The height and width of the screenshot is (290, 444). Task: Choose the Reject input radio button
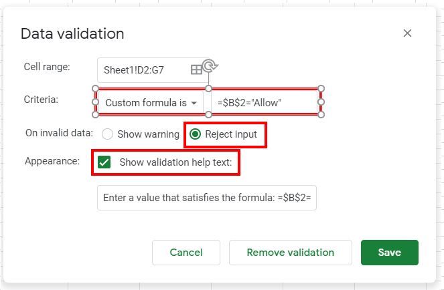pos(195,134)
